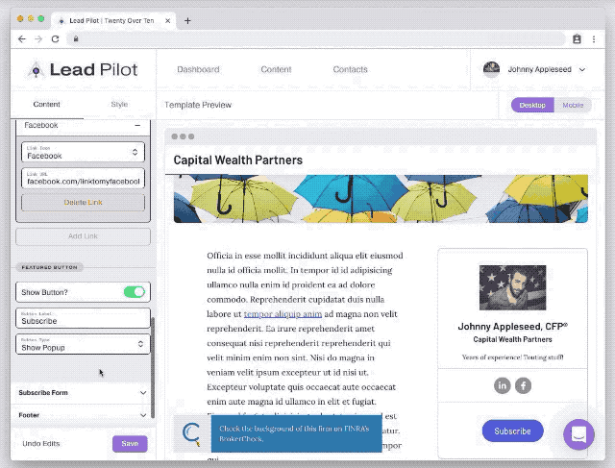Go to the Contacts nav item

(x=350, y=69)
